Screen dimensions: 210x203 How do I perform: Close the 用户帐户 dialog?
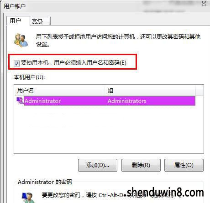coord(204,4)
